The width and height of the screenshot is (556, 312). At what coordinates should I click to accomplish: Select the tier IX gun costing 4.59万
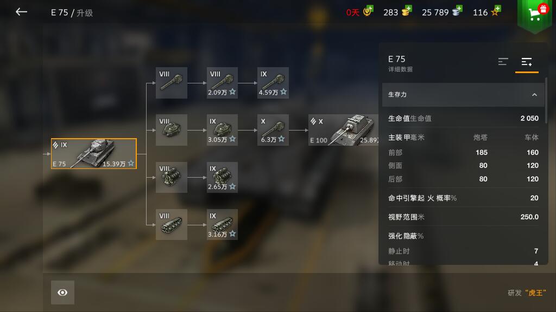[x=273, y=83]
